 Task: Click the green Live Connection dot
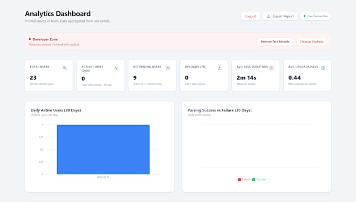[x=305, y=16]
